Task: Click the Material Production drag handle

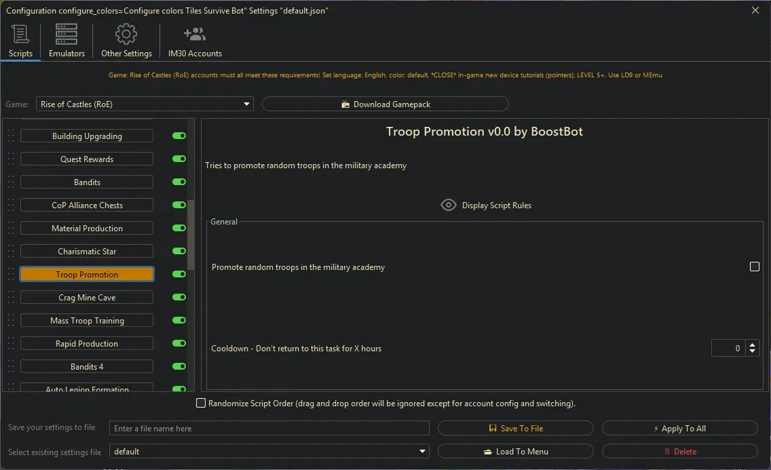Action: (11, 229)
